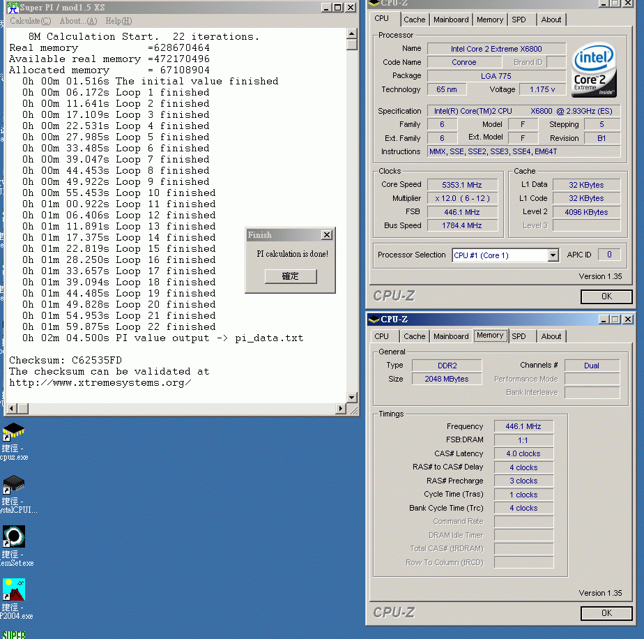
Task: Switch to Cache tab in lower CPU-Z
Action: click(x=415, y=336)
